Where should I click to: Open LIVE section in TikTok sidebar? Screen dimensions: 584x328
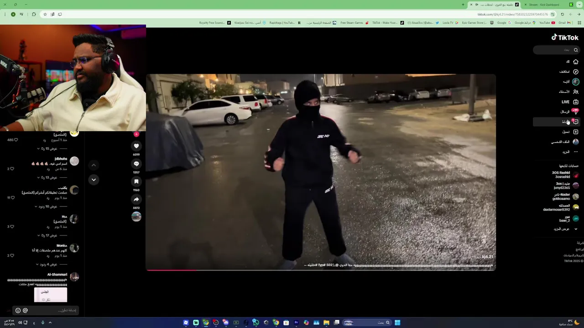click(x=570, y=102)
